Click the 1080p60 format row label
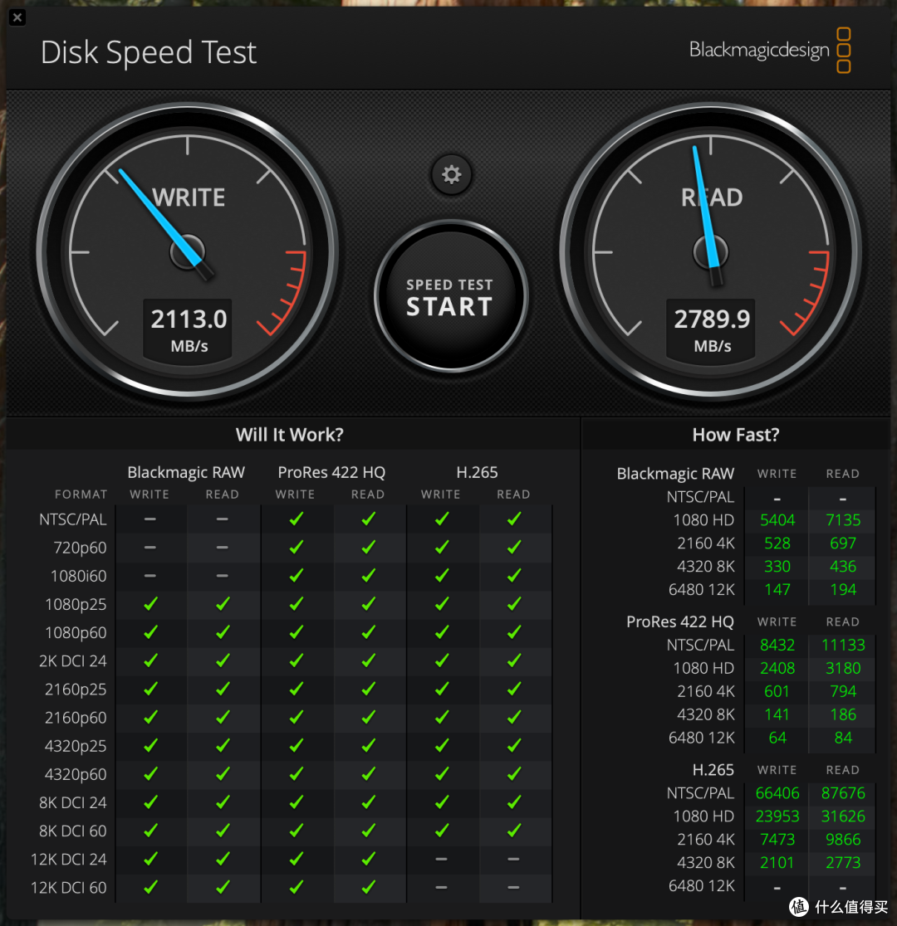 [x=76, y=633]
